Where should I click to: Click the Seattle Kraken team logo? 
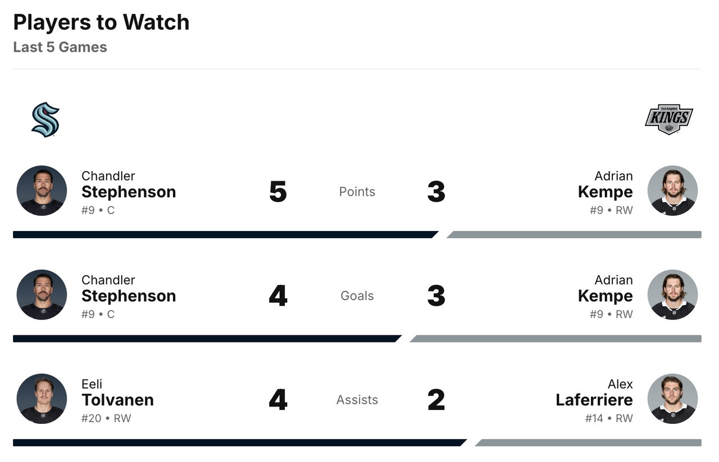click(45, 119)
